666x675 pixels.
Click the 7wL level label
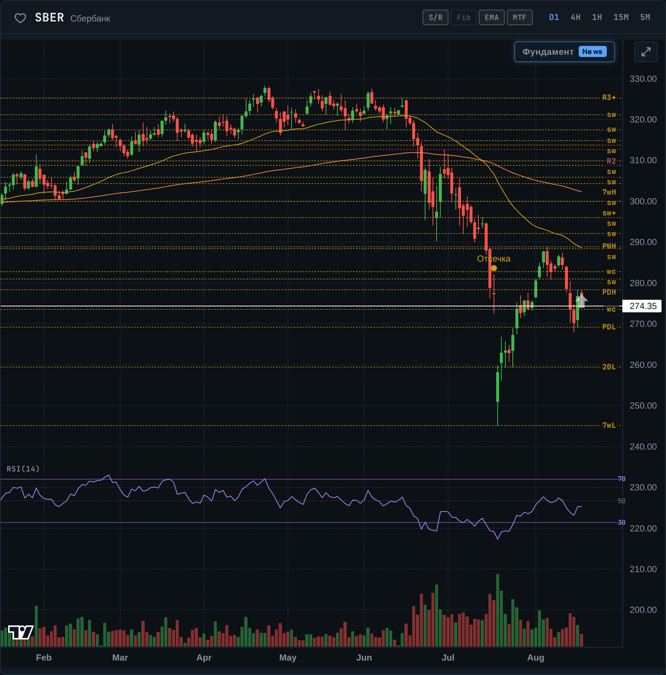coord(609,425)
